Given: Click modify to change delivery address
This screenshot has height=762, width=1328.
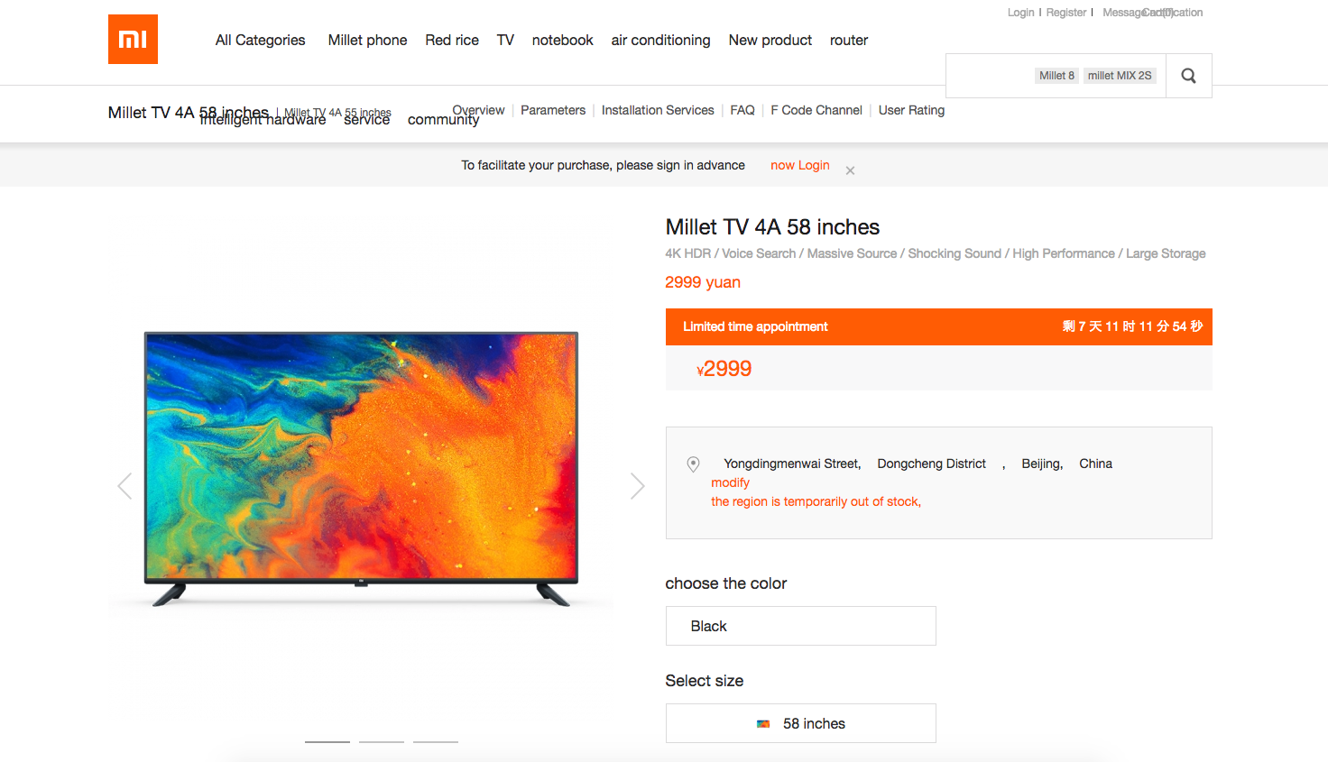Looking at the screenshot, I should pos(730,482).
